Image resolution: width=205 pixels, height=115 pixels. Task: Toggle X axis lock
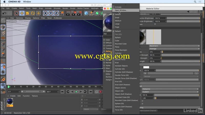coord(45,13)
